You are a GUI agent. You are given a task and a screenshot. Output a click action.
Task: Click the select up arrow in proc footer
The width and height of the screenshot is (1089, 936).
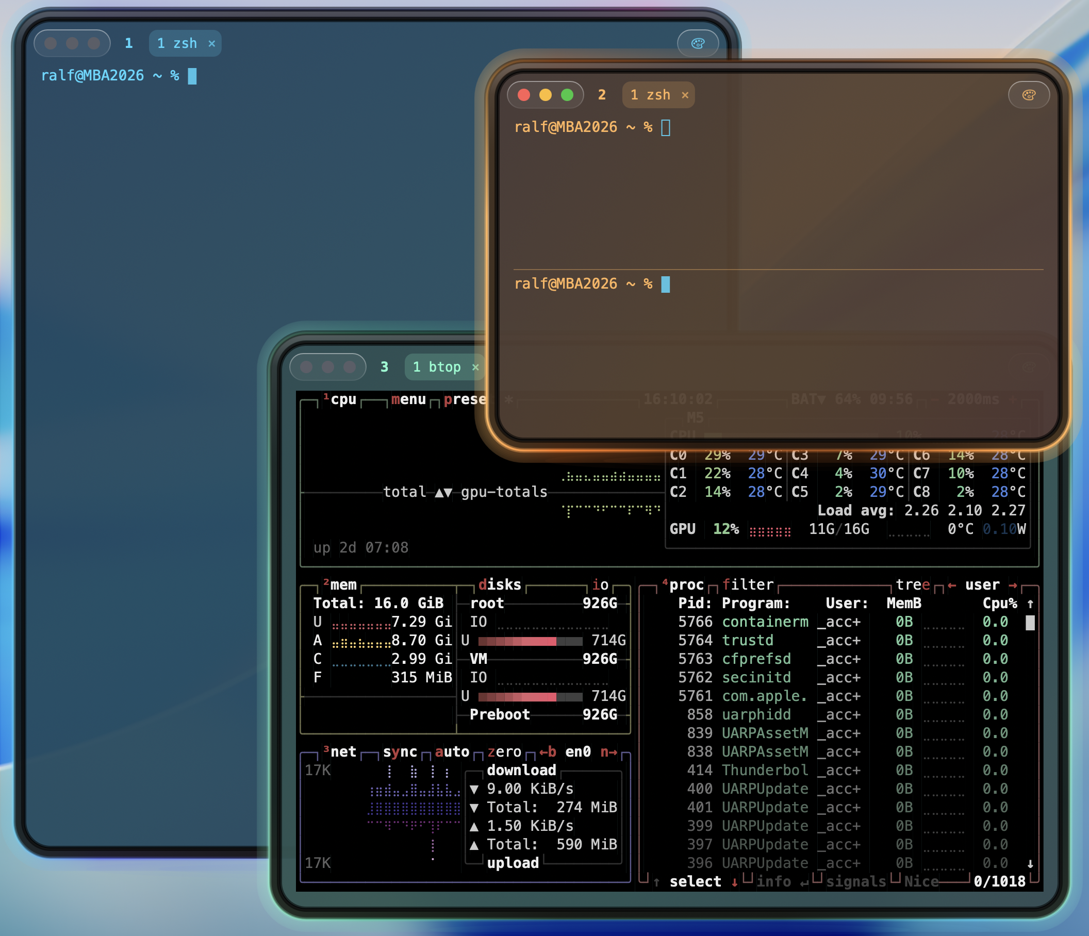coord(656,882)
